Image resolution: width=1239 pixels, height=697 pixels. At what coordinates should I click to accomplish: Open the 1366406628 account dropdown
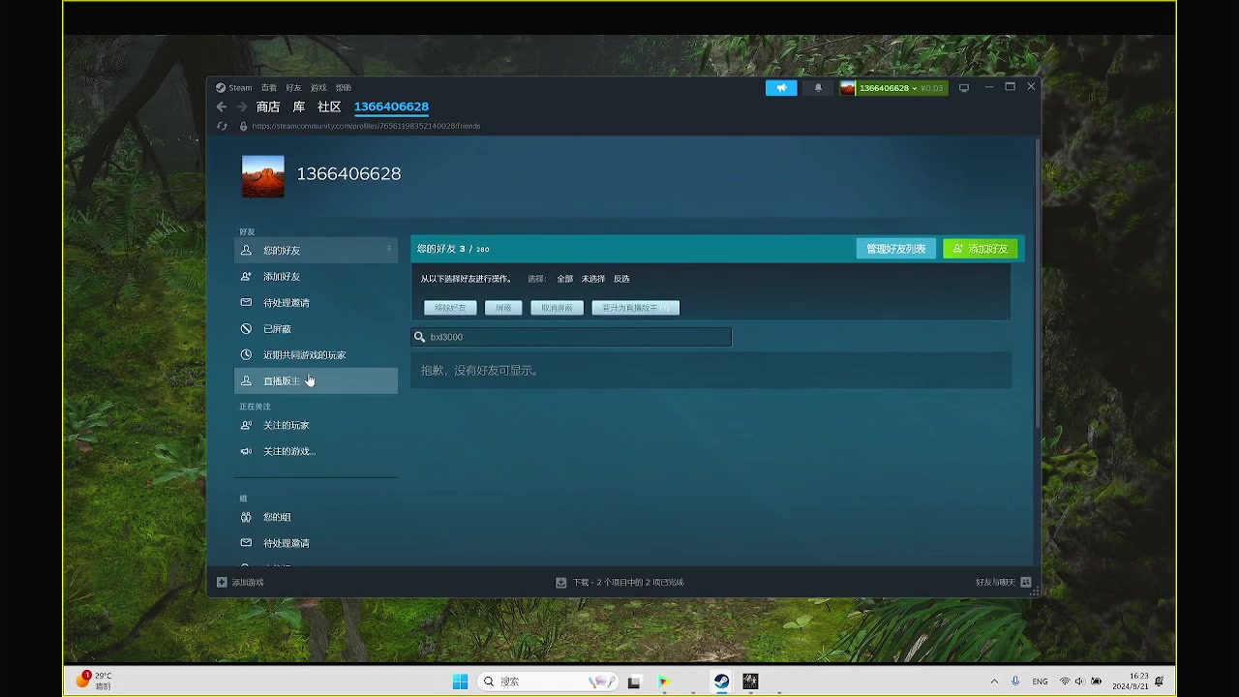[892, 88]
